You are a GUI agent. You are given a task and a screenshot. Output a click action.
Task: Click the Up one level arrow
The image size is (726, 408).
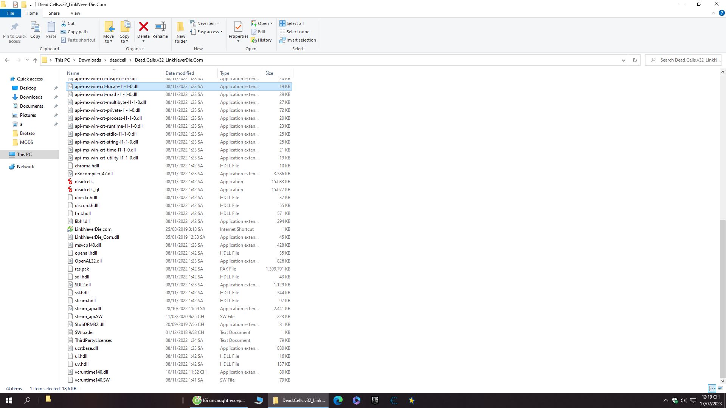(x=35, y=60)
